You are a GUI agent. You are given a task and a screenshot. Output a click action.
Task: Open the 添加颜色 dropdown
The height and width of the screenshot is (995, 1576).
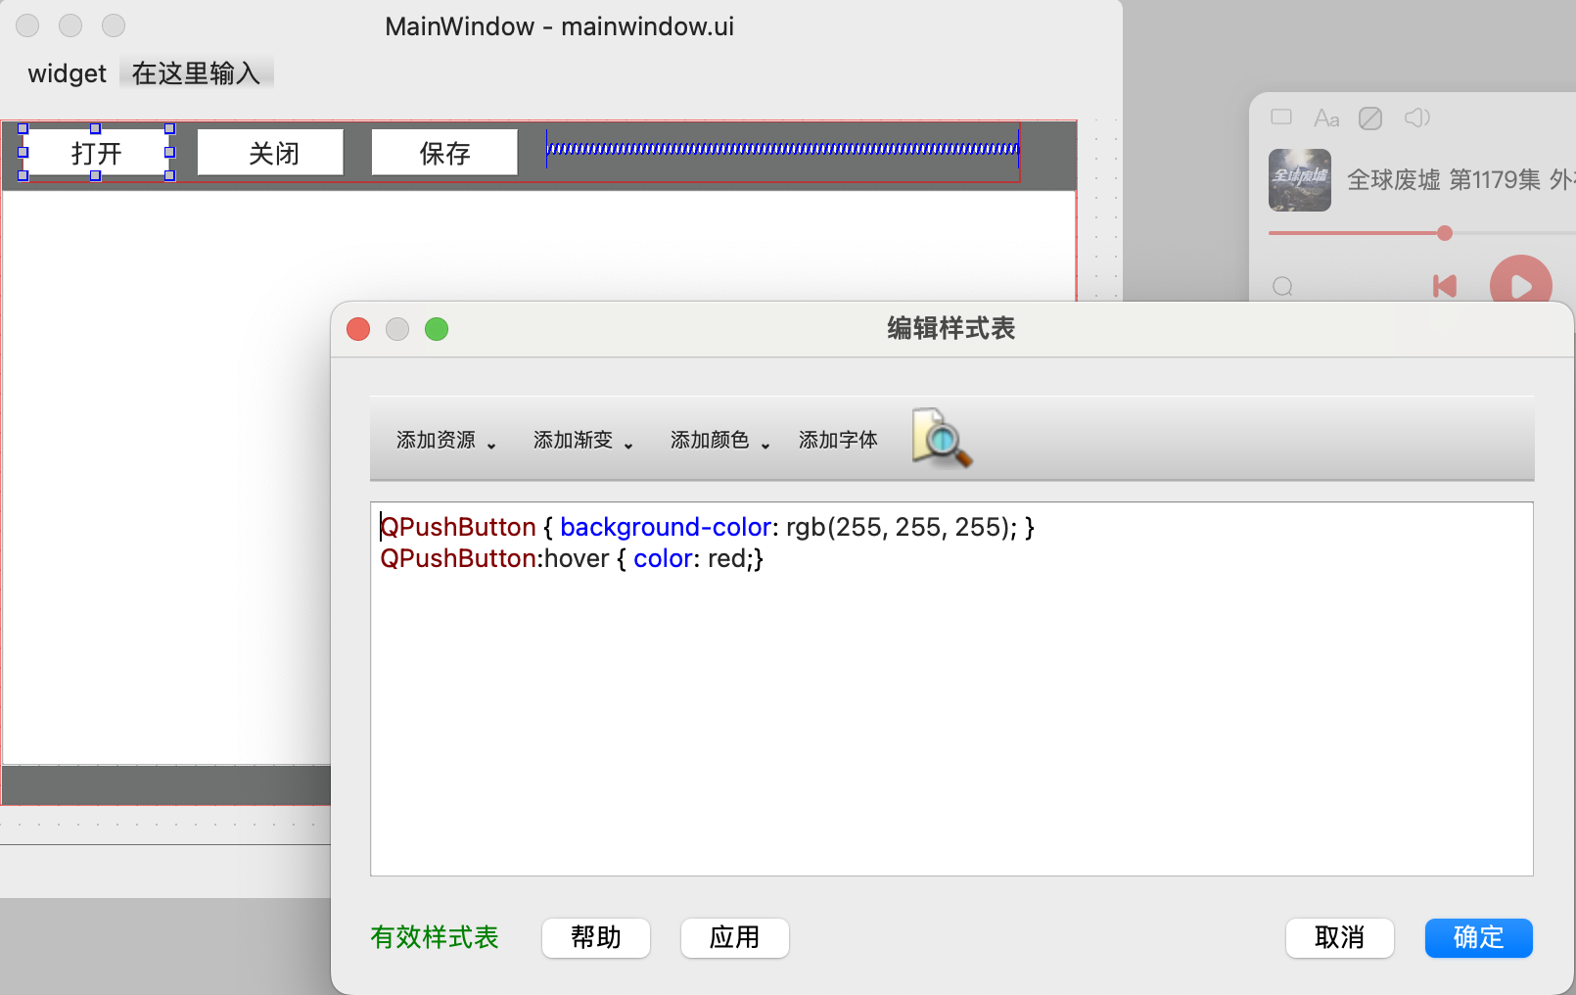tap(719, 441)
